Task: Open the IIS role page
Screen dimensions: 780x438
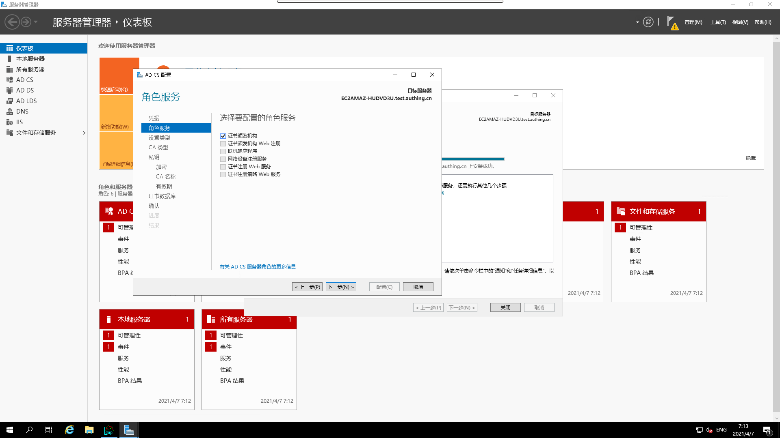Action: (19, 122)
